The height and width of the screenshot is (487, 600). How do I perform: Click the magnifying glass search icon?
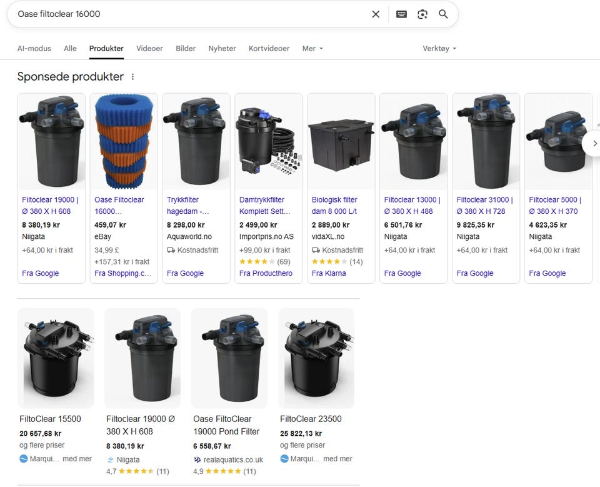(443, 14)
